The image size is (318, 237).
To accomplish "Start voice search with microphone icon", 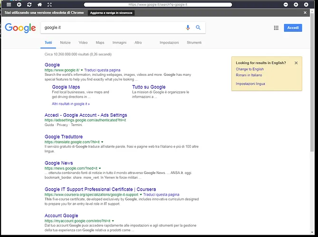I will (188, 27).
